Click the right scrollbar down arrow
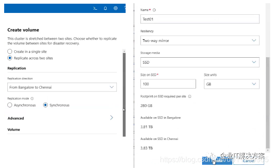This screenshot has width=273, height=168. [267, 150]
